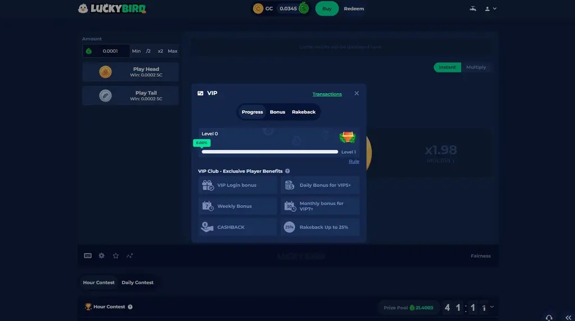
Task: Open the Bonus tab in VIP dialog
Action: 277,112
